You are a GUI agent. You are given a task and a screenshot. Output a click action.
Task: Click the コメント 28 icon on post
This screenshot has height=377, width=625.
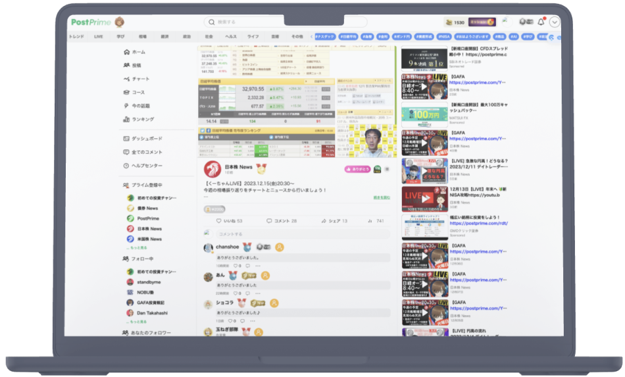tap(269, 221)
